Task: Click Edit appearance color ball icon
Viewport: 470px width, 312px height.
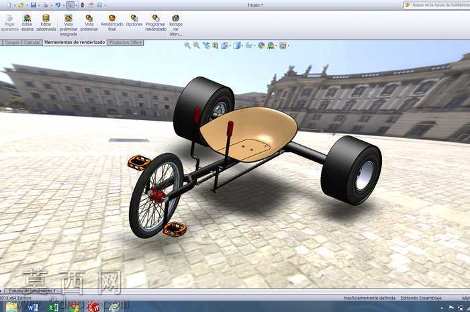Action: pyautogui.click(x=261, y=46)
